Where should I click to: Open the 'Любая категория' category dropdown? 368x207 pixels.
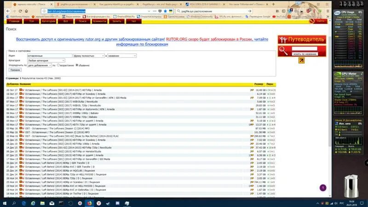[x=46, y=60]
